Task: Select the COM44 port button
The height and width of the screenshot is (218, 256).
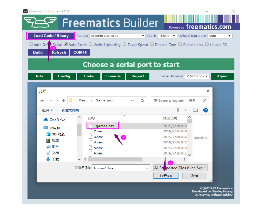Action: (x=80, y=53)
